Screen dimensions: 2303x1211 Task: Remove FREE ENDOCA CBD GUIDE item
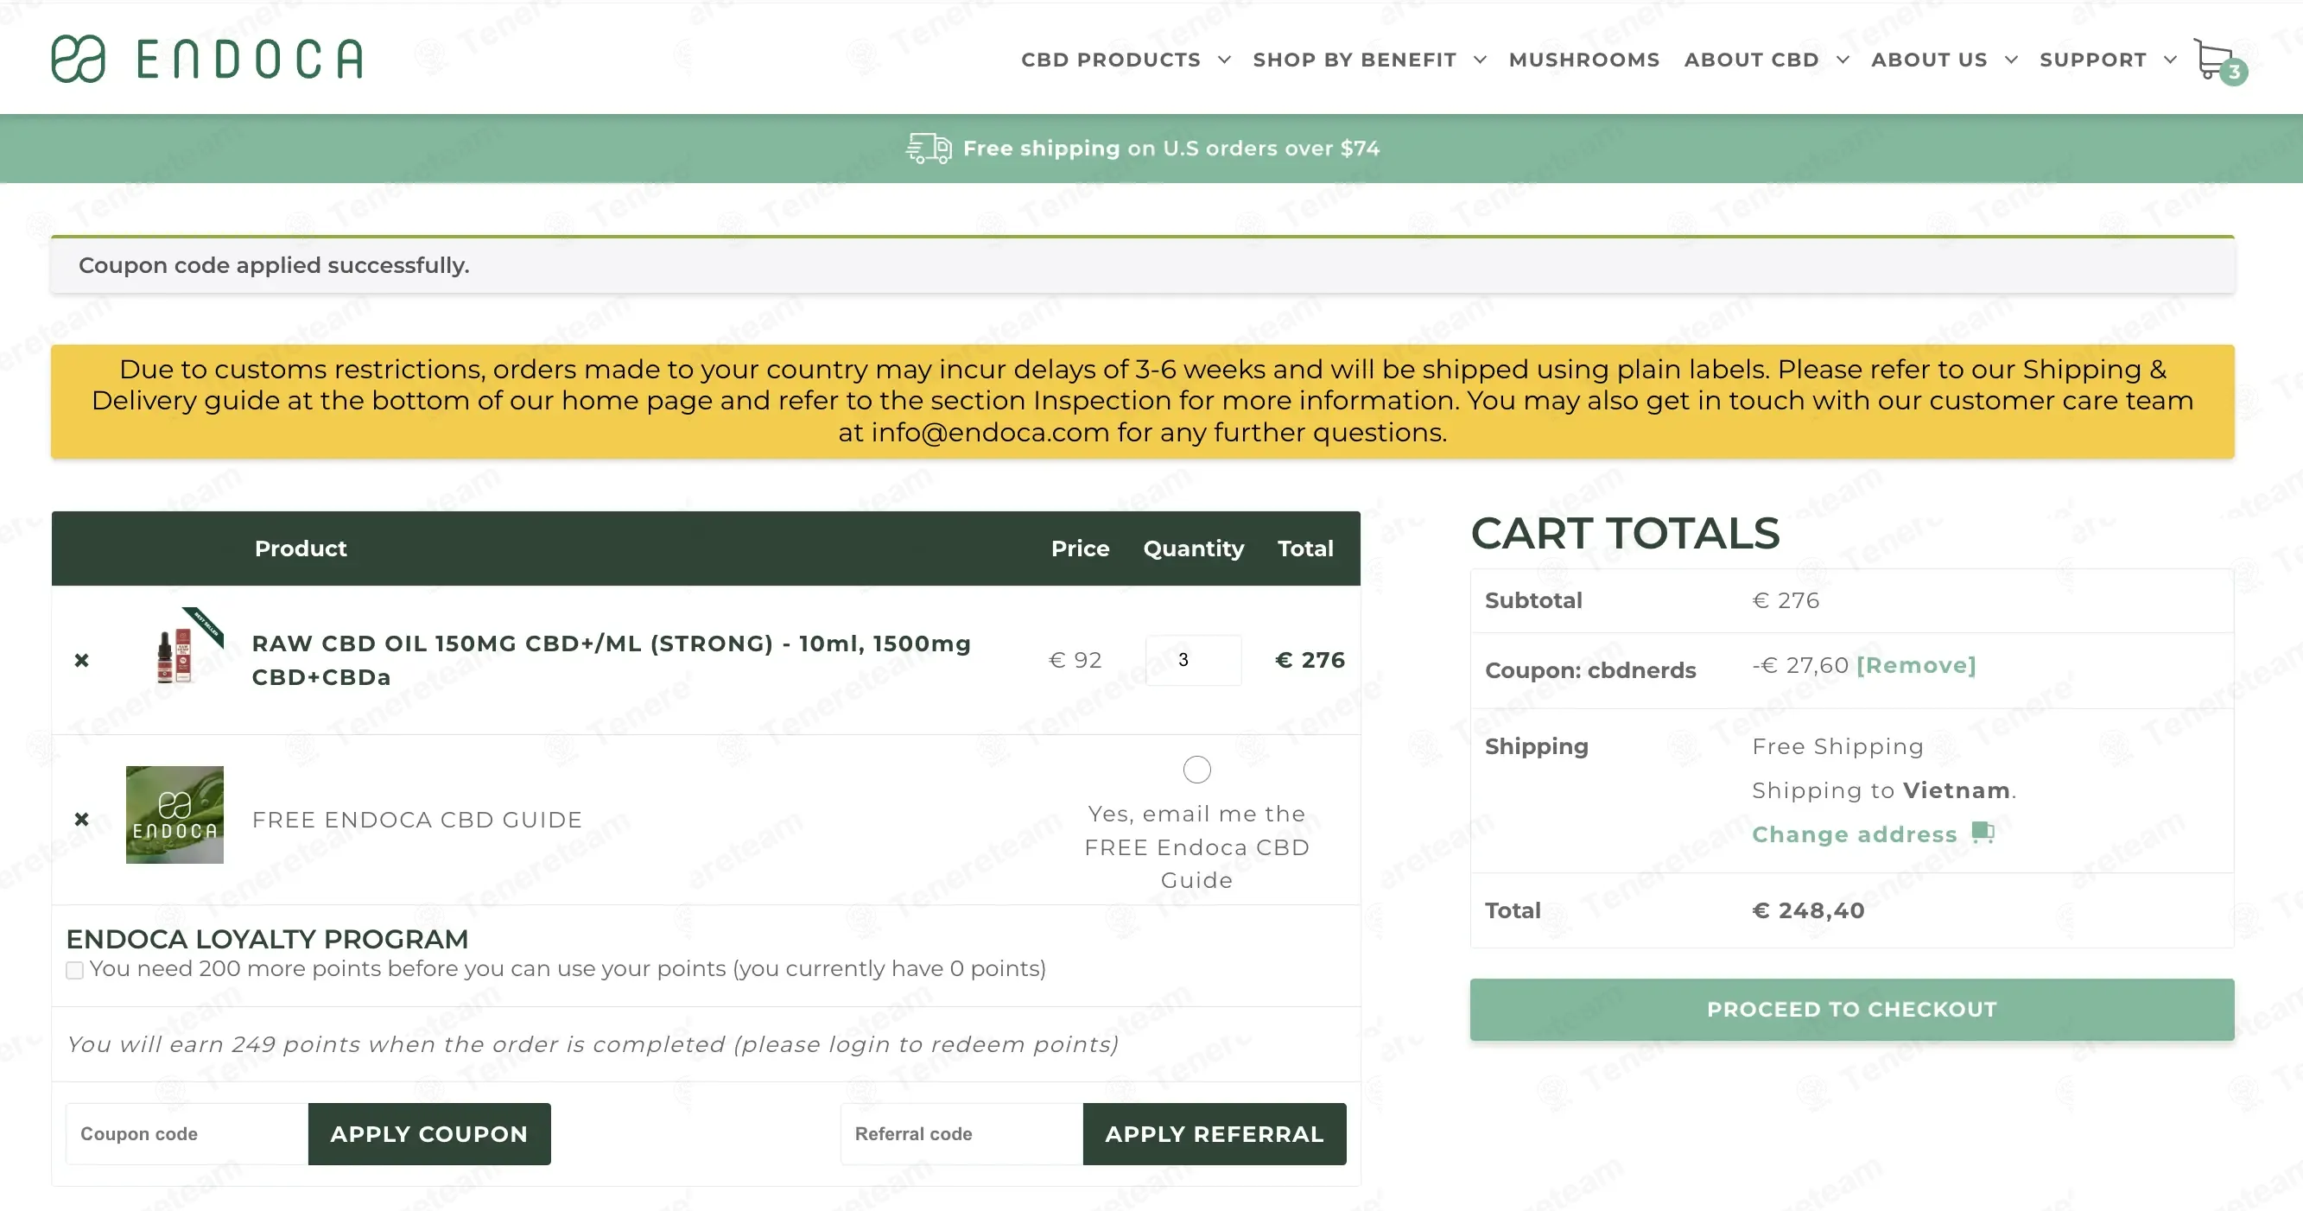click(x=81, y=819)
